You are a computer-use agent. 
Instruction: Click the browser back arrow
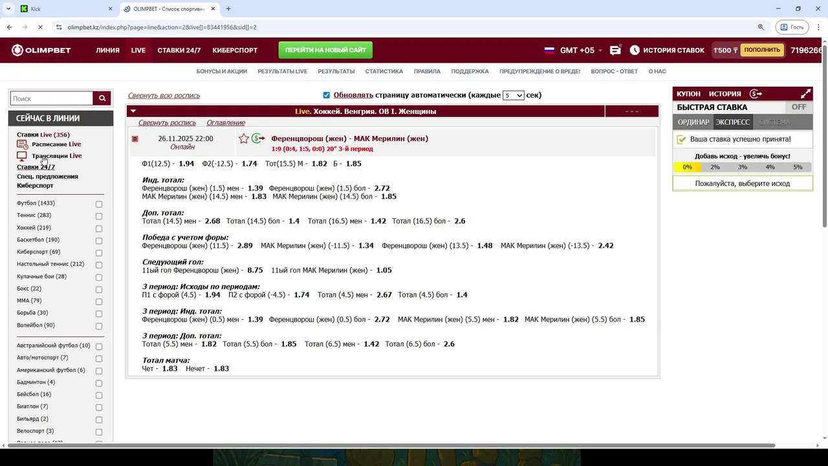pyautogui.click(x=9, y=27)
